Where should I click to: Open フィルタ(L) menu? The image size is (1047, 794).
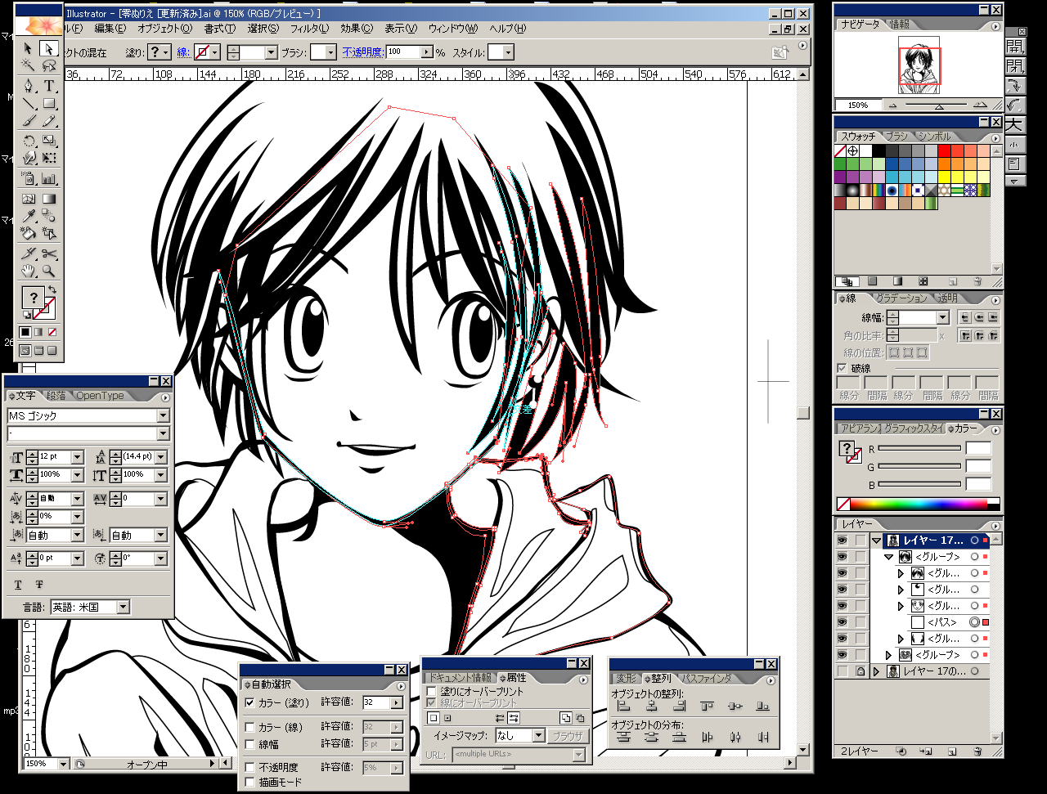(x=310, y=29)
